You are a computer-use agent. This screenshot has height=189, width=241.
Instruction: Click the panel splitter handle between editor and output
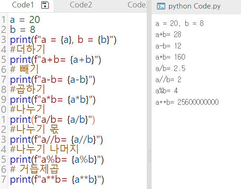click(150, 156)
